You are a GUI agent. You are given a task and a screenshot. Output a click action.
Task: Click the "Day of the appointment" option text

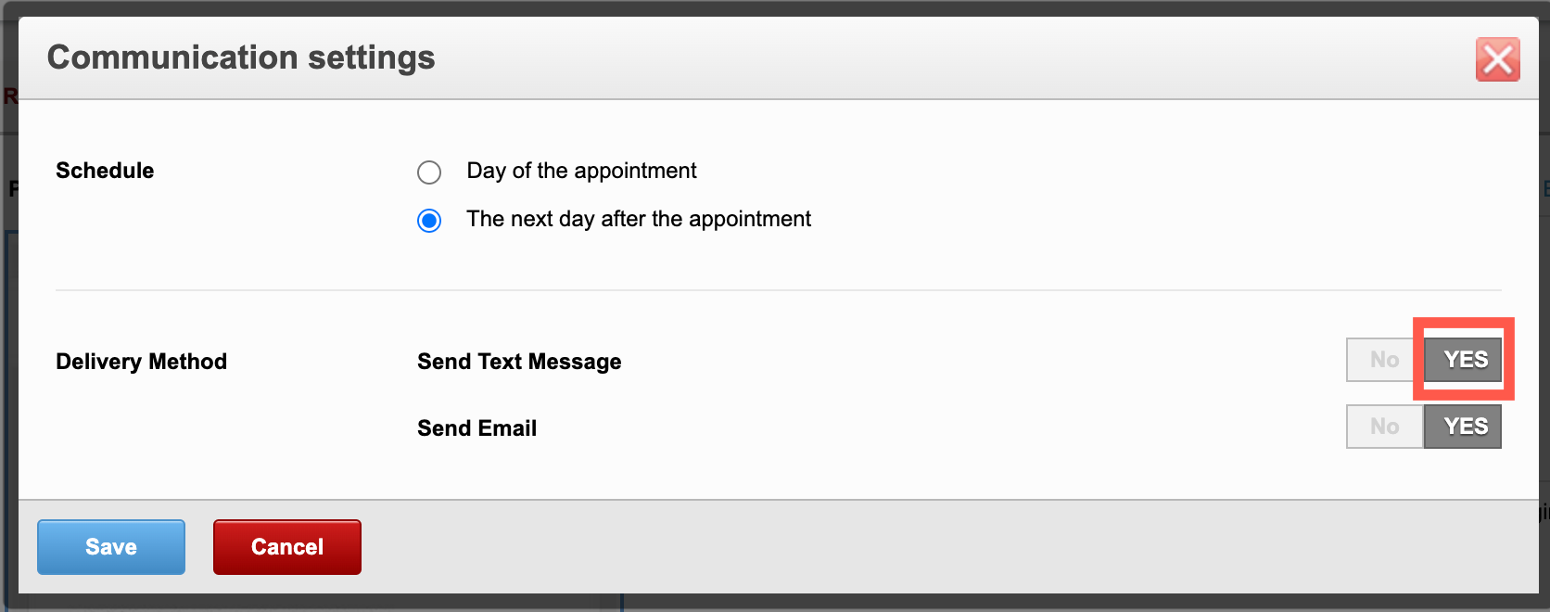pyautogui.click(x=581, y=171)
